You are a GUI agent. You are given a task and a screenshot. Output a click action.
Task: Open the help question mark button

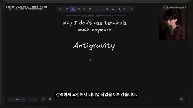tap(181, 99)
